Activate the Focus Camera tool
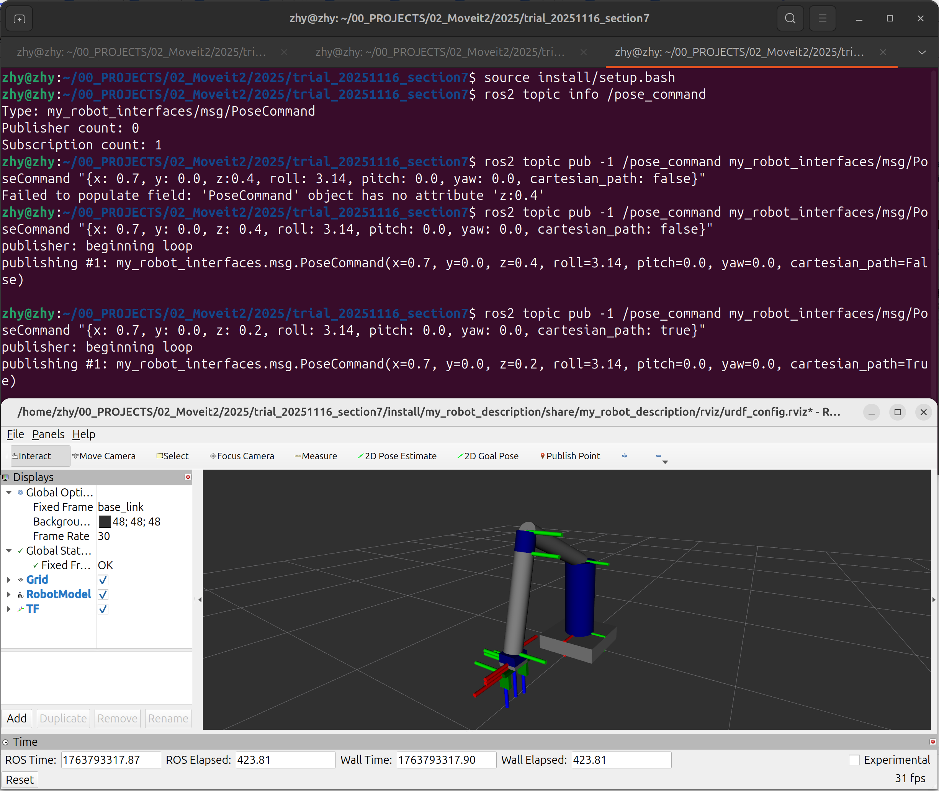 tap(242, 456)
